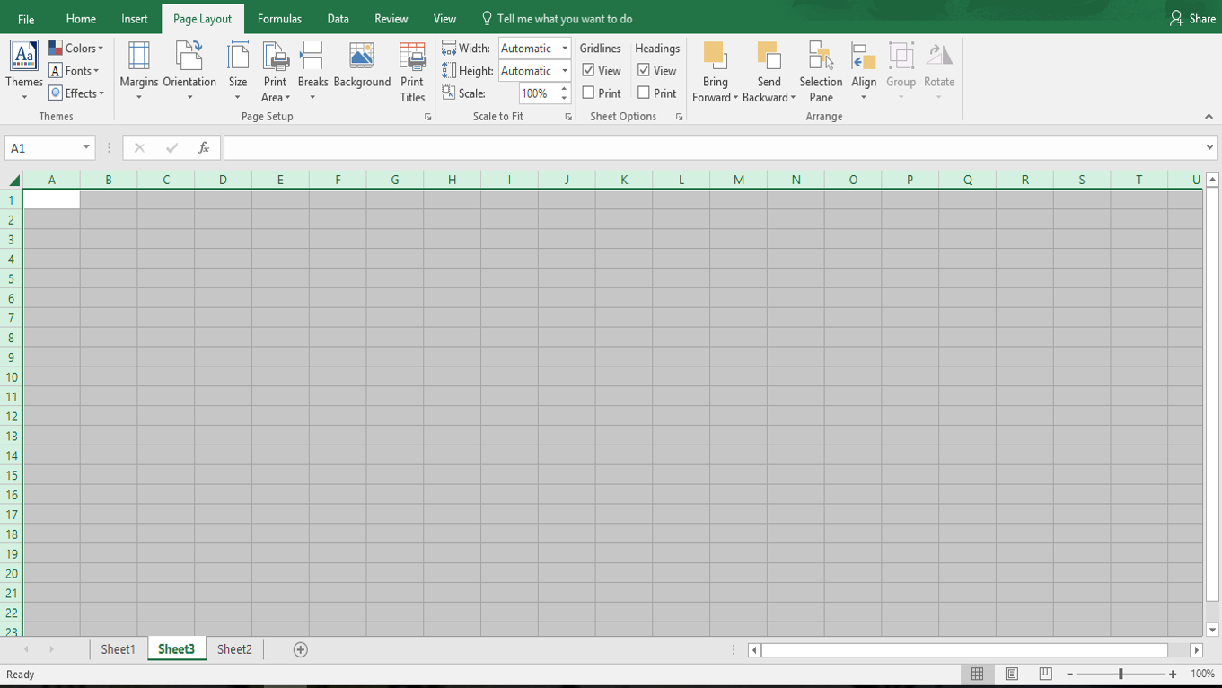1222x688 pixels.
Task: Open the Width Automatic dropdown
Action: coord(563,48)
